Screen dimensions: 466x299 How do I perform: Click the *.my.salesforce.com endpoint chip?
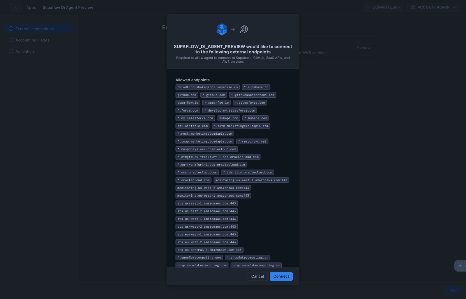click(x=195, y=118)
